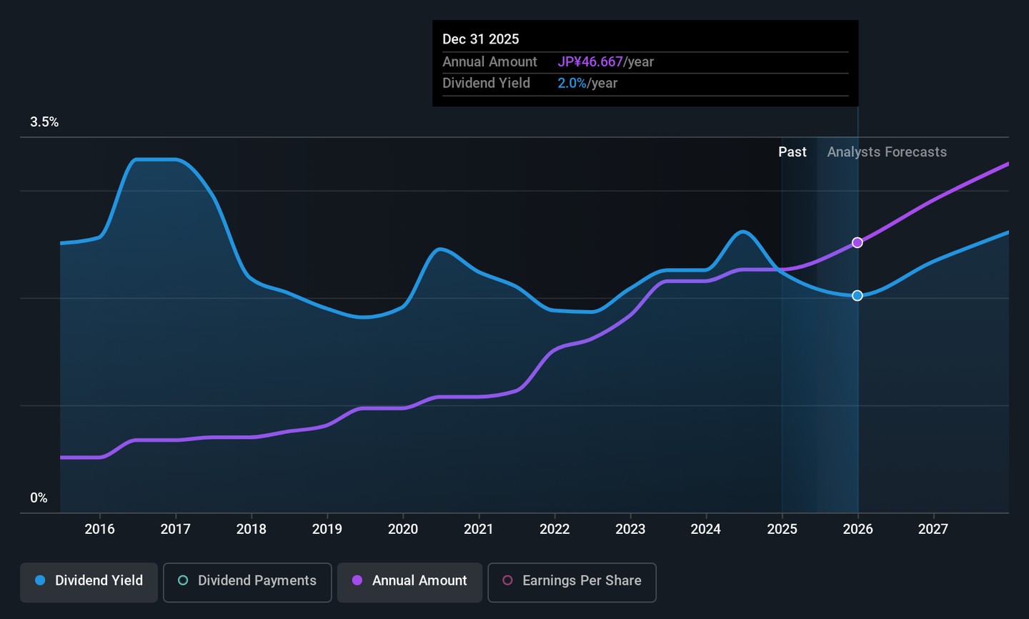Click the JP¥46.667 annual amount value
The height and width of the screenshot is (619, 1029).
(590, 62)
